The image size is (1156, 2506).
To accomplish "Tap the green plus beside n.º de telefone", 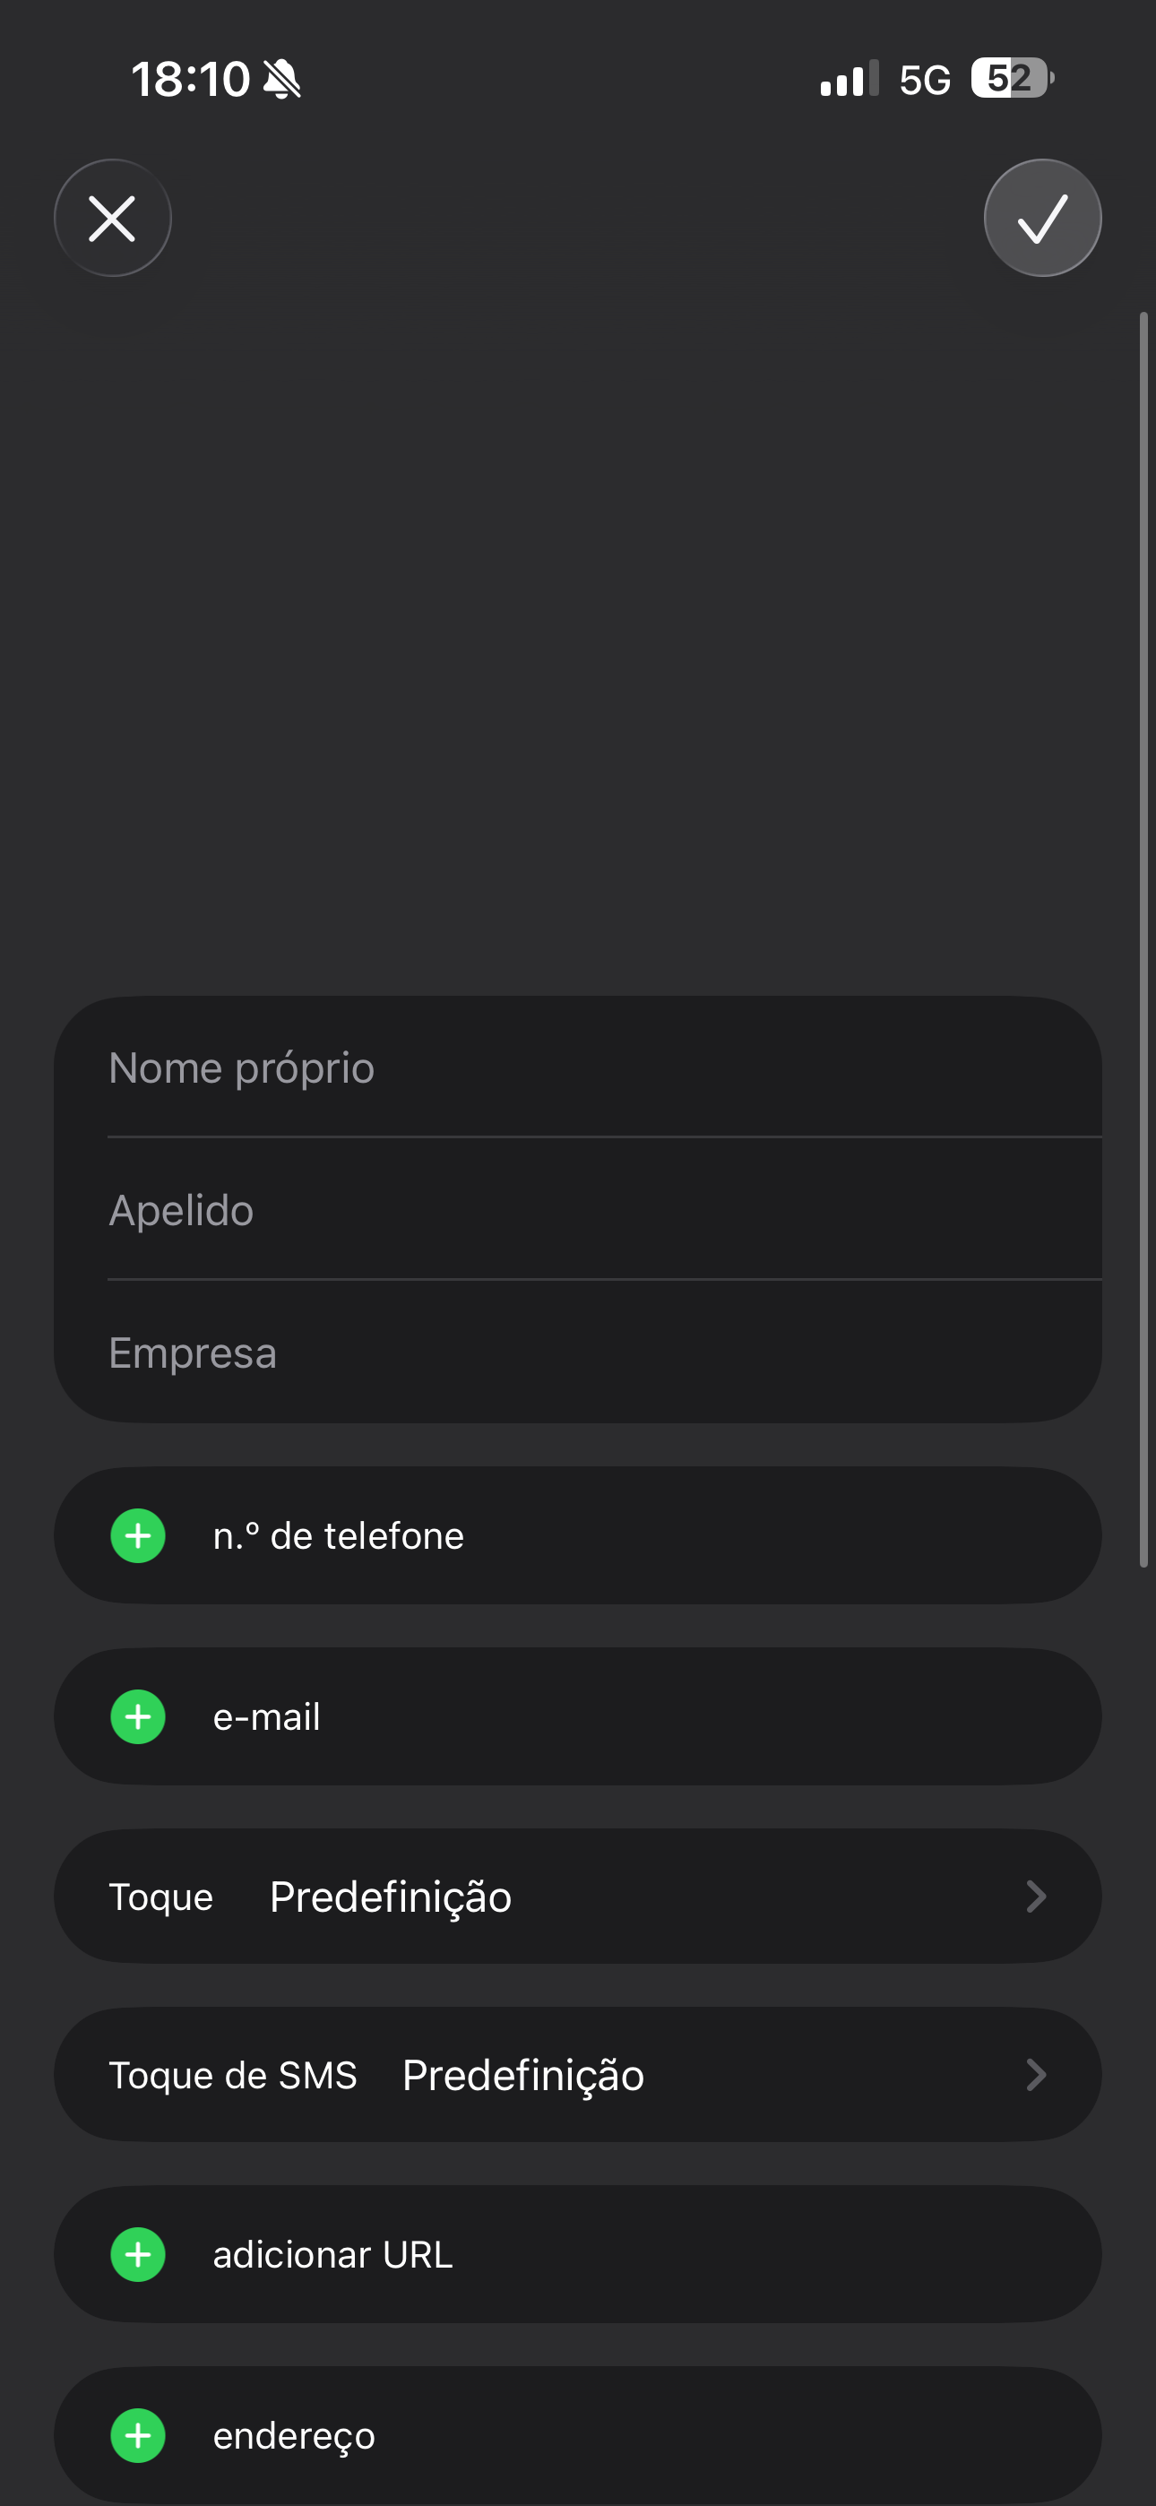I will coord(138,1536).
